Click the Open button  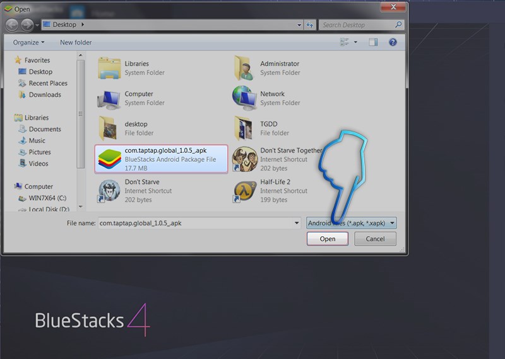(x=327, y=239)
